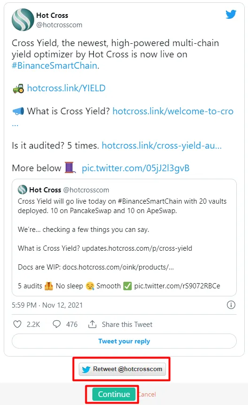Click the share upload icon
This screenshot has height=405, width=248.
click(92, 324)
